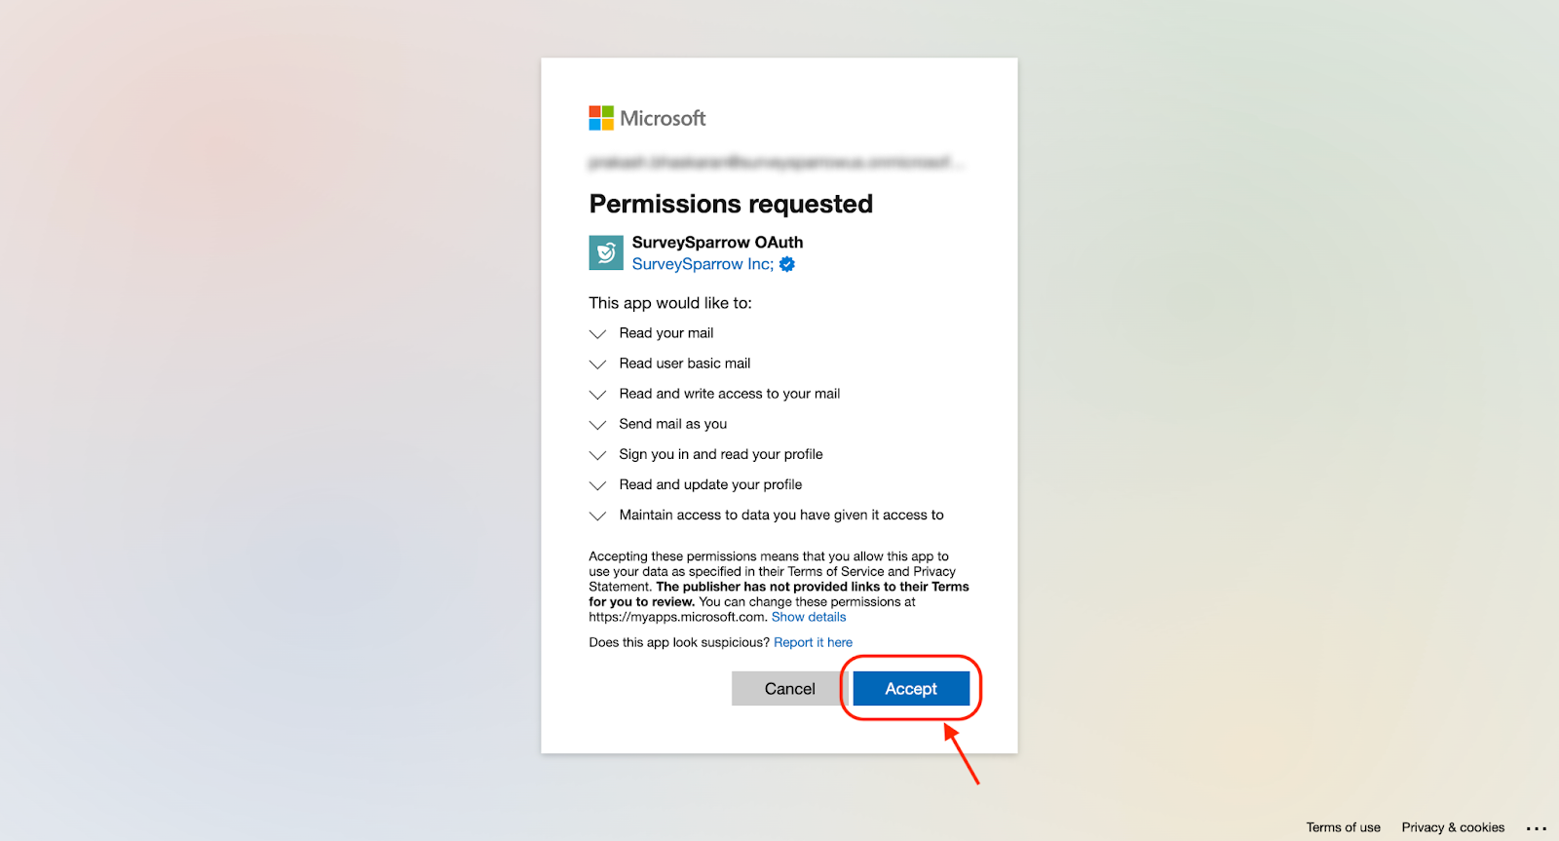The height and width of the screenshot is (841, 1559).
Task: Expand the "Read your mail" permission
Action: [x=598, y=334]
